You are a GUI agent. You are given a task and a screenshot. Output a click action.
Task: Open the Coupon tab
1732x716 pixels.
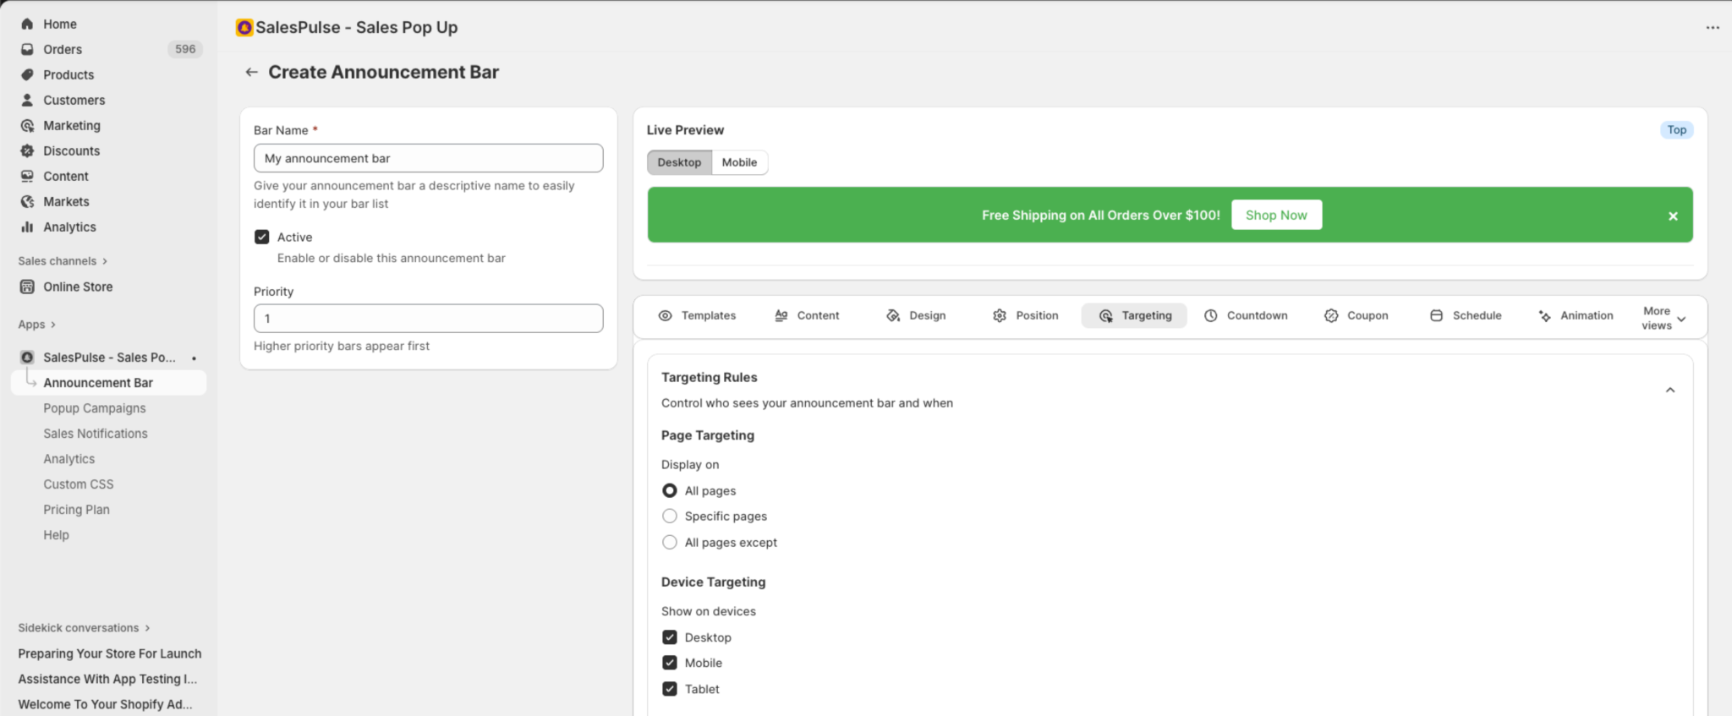(1357, 315)
